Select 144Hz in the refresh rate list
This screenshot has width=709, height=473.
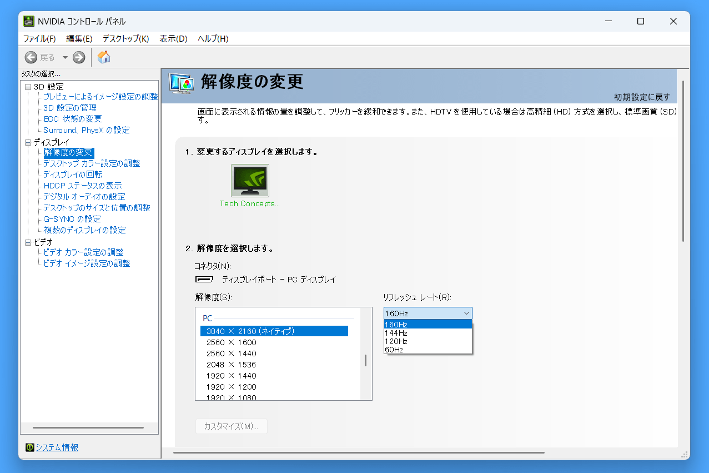click(396, 333)
